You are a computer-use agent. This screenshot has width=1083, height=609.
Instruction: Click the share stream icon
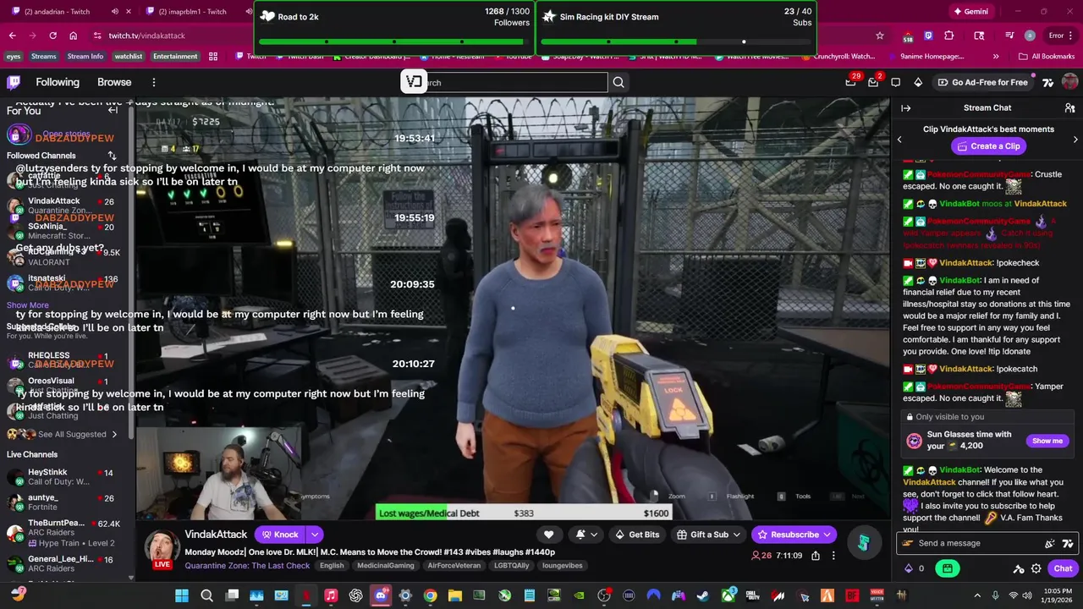pyautogui.click(x=816, y=556)
